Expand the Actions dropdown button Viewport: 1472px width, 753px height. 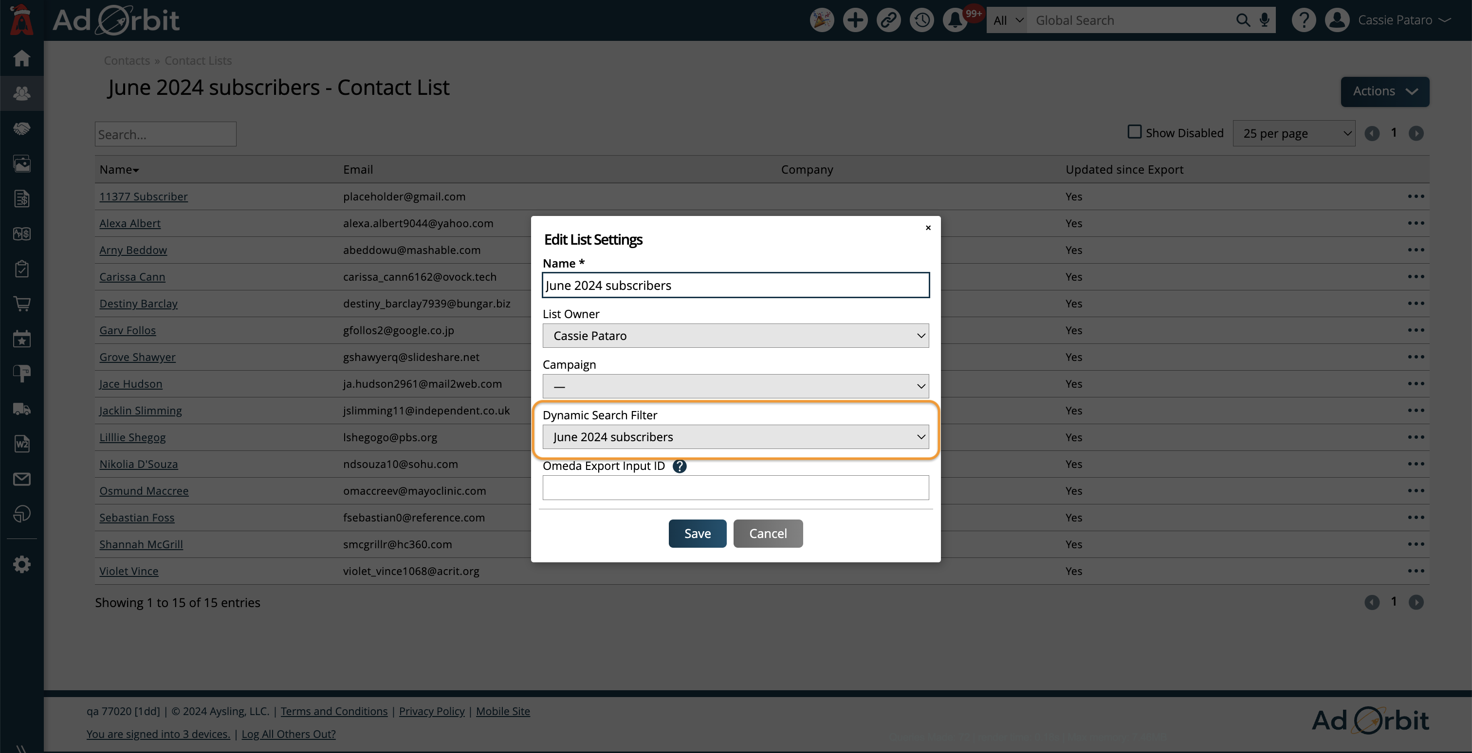pos(1384,91)
